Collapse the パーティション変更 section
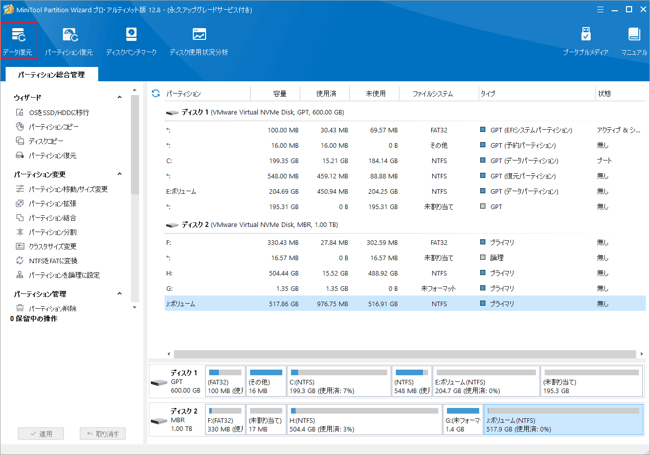Viewport: 650px width, 455px height. click(x=120, y=174)
